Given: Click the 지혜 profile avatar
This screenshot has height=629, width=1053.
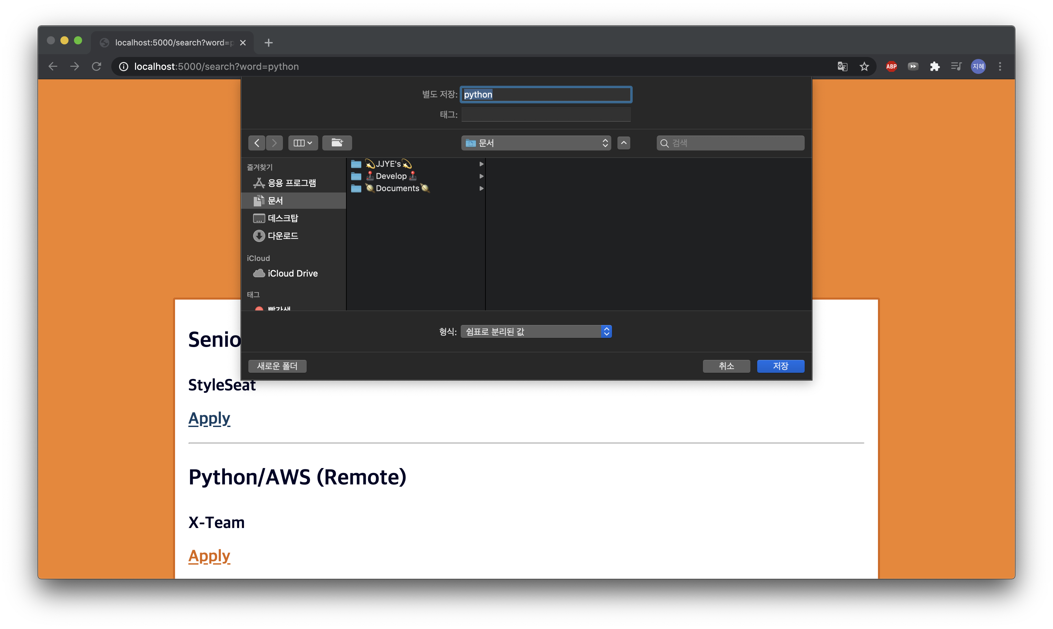Looking at the screenshot, I should pyautogui.click(x=978, y=66).
